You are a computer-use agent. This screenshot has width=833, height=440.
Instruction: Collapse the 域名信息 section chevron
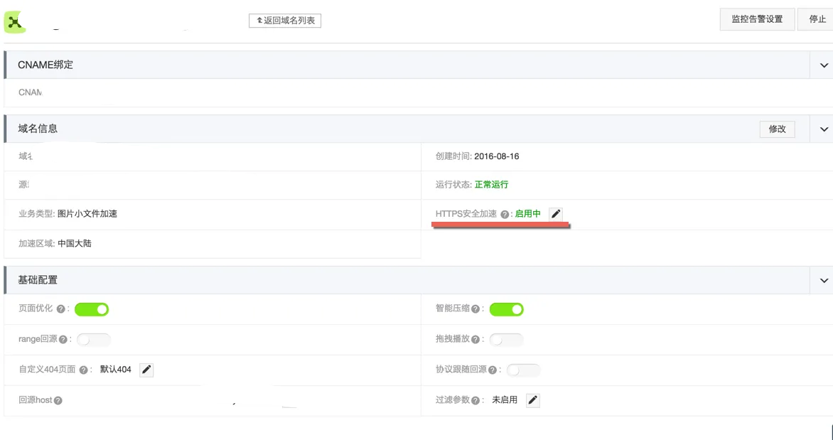click(824, 129)
